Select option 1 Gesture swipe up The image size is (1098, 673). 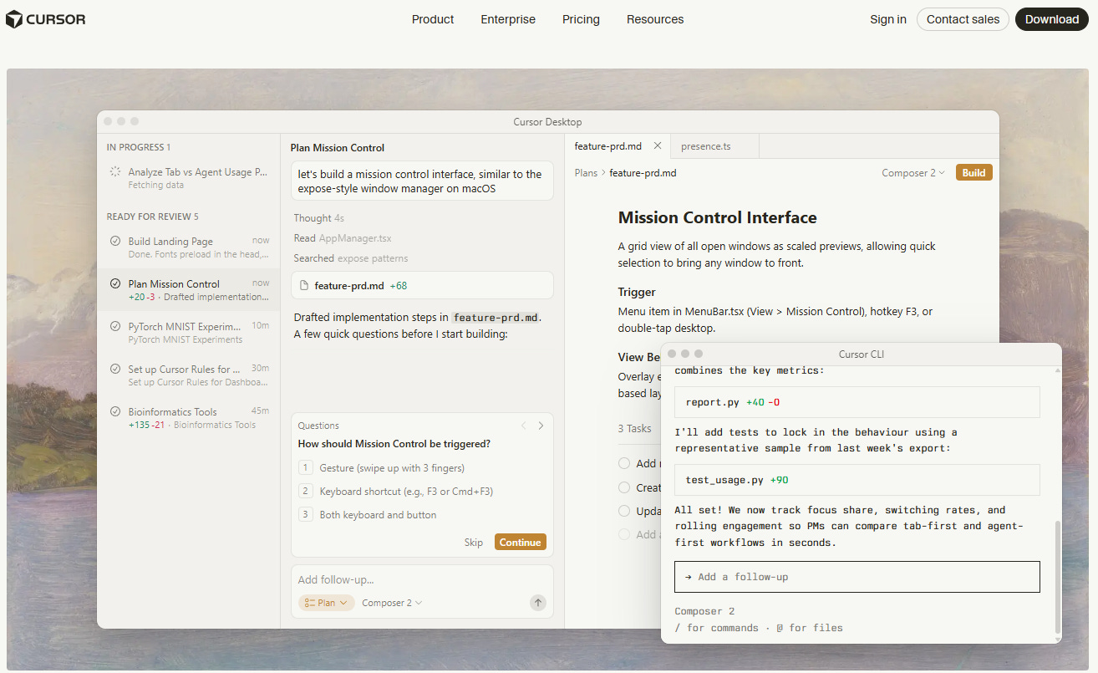[382, 468]
